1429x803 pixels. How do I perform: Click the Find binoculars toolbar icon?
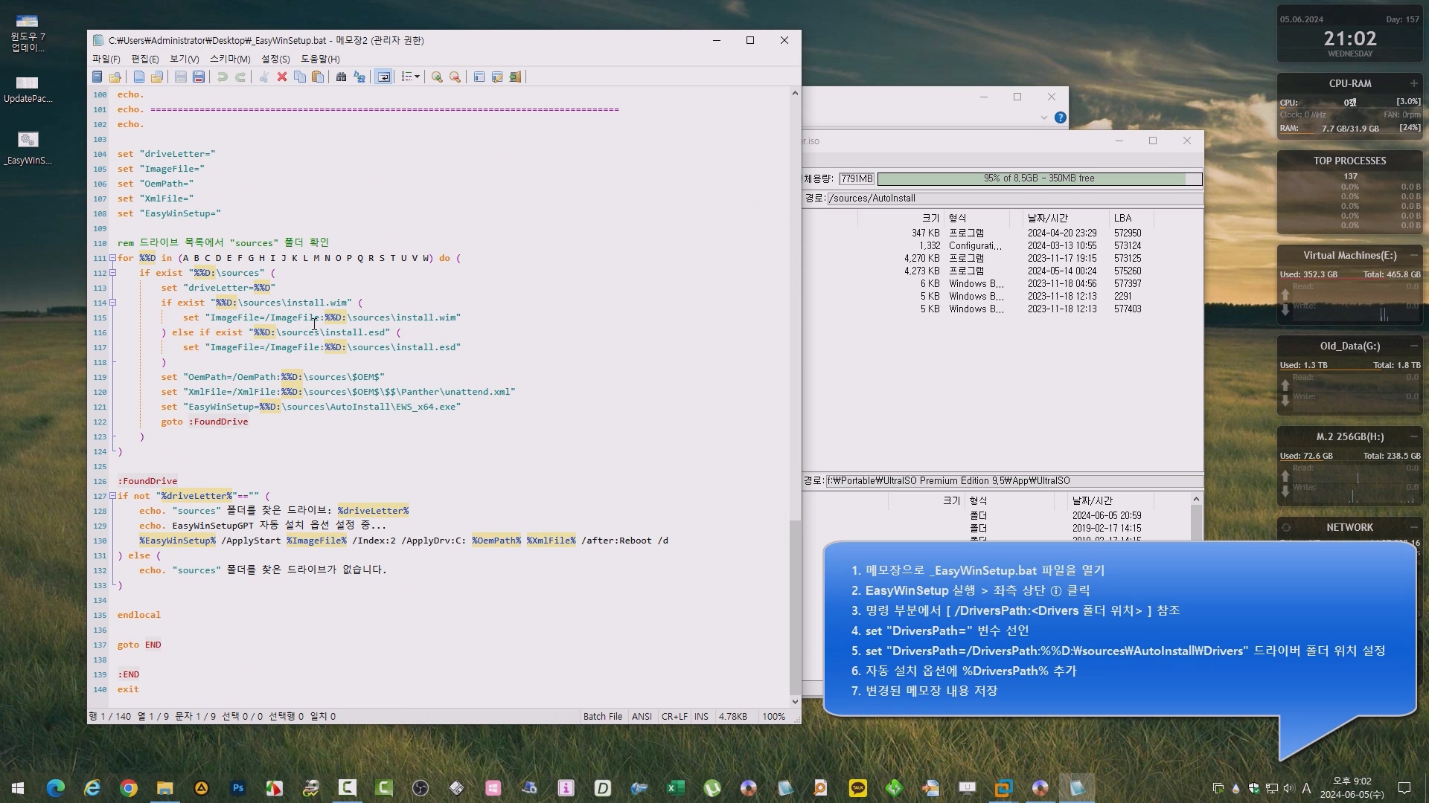pyautogui.click(x=341, y=77)
